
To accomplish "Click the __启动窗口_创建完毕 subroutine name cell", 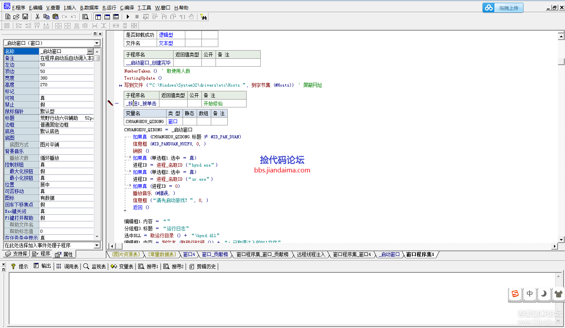I will [148, 63].
